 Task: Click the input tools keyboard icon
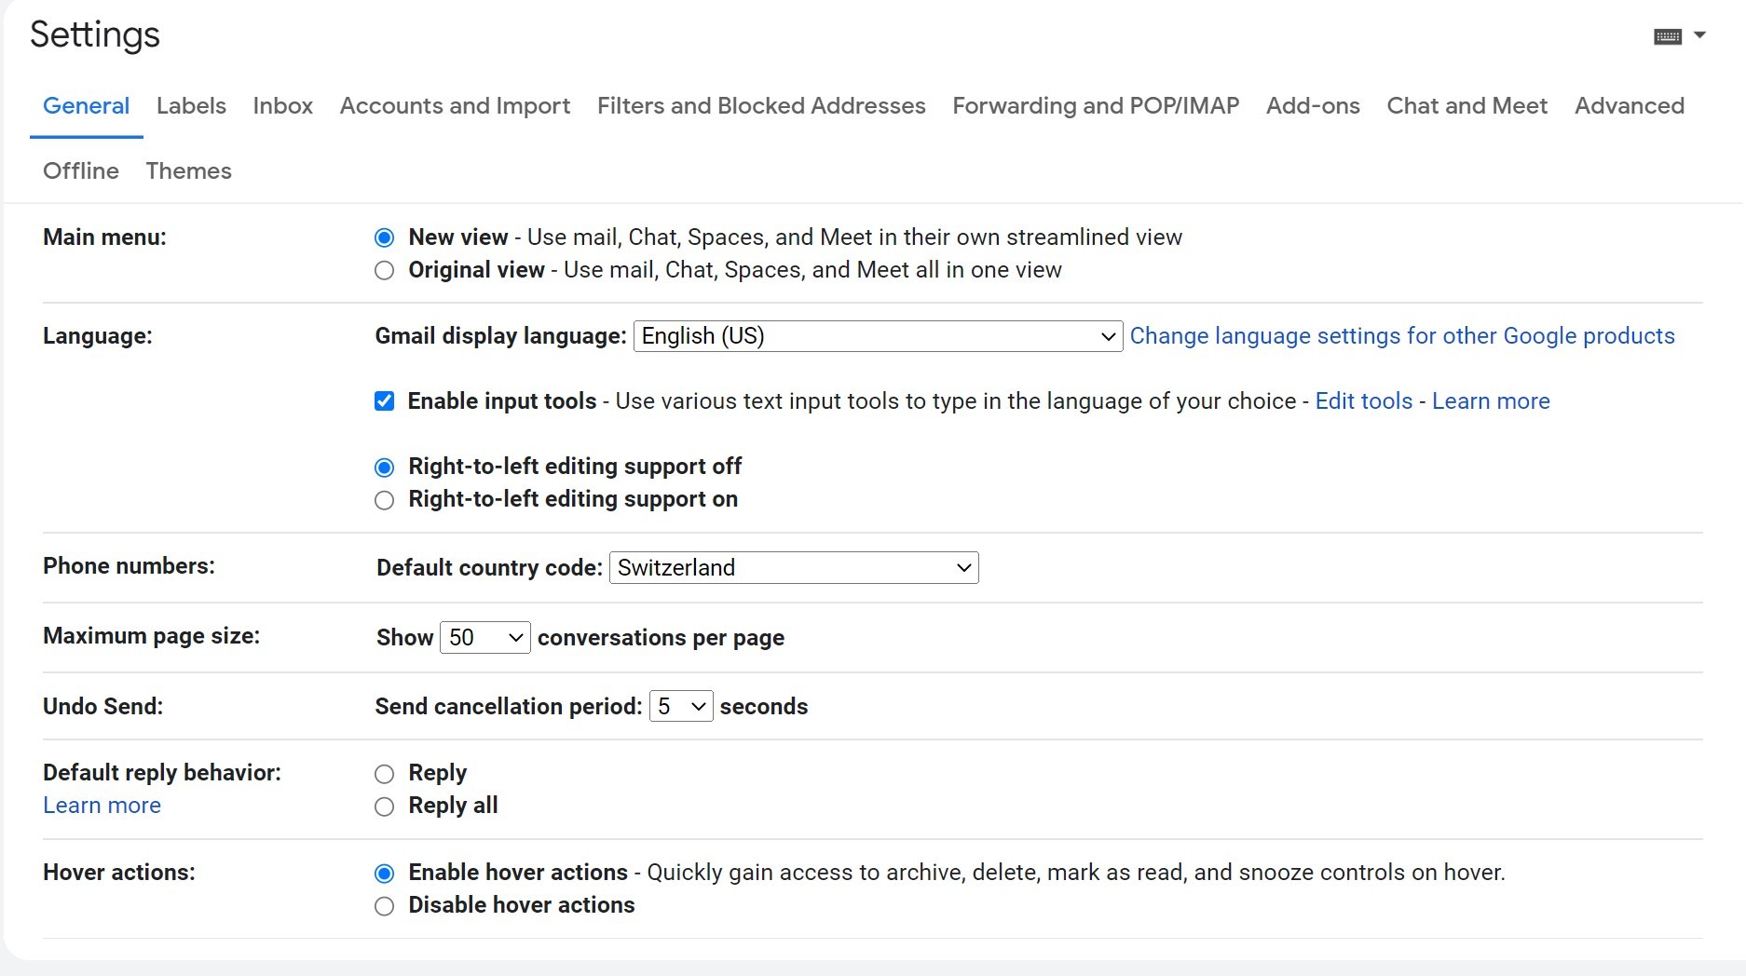1667,36
